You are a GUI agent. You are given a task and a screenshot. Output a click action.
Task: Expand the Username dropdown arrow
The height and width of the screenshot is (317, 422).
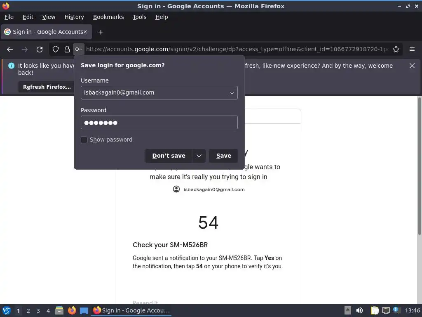232,93
